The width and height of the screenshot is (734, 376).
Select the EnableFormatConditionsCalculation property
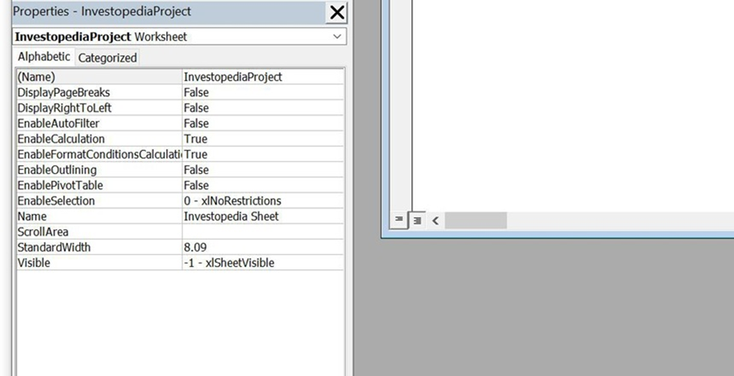pyautogui.click(x=99, y=154)
